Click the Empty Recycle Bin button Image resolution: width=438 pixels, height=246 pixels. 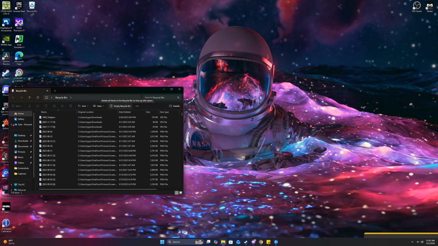pyautogui.click(x=120, y=106)
